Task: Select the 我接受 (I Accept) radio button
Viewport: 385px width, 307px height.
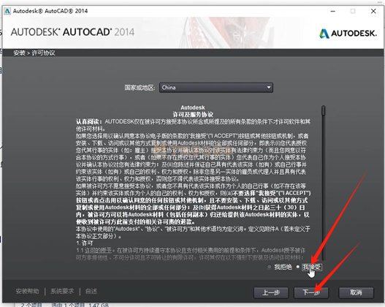Action: pos(298,267)
